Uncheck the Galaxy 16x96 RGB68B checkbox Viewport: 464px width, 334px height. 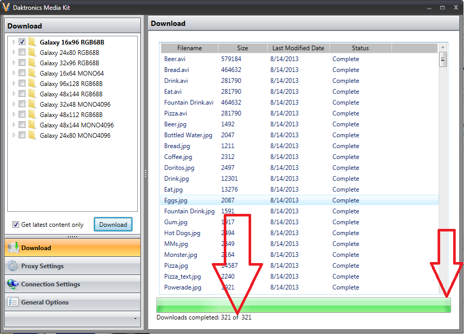pos(22,42)
